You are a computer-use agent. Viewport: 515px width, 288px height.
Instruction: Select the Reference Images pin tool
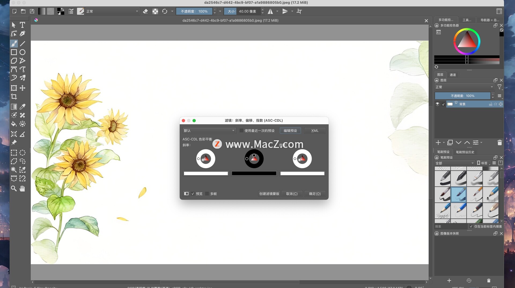tap(14, 142)
